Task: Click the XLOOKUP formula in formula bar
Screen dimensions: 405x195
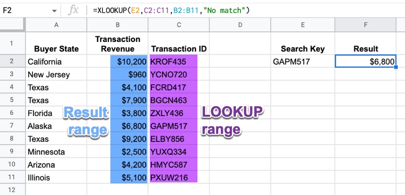Action: point(172,11)
